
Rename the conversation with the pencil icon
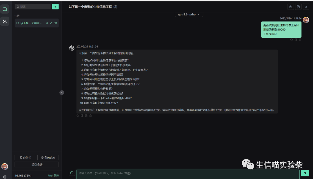[x=51, y=23]
